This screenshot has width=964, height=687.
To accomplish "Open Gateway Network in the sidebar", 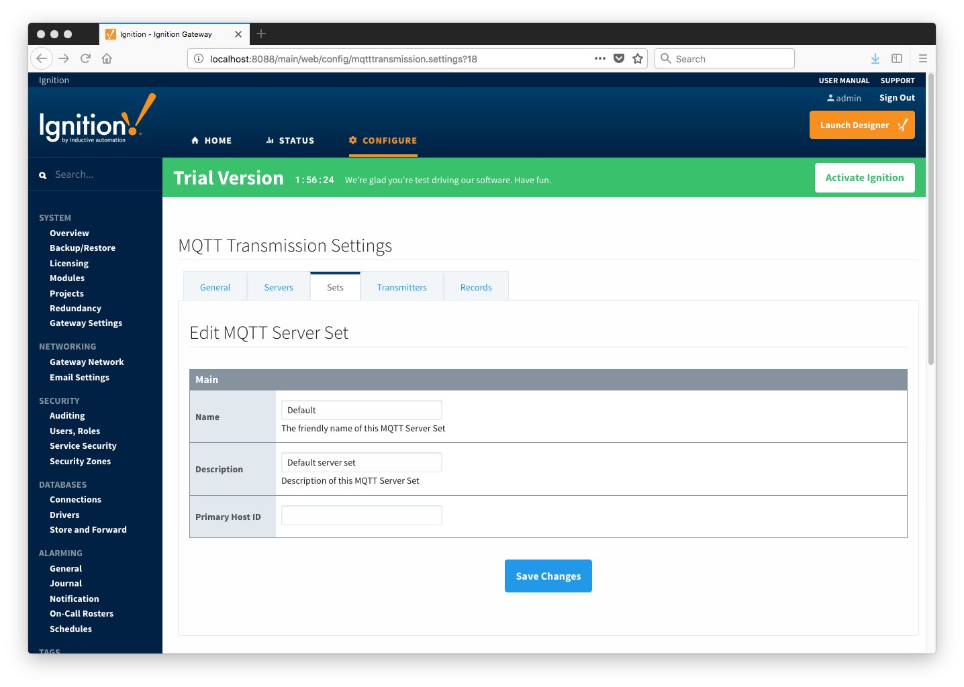I will point(87,362).
